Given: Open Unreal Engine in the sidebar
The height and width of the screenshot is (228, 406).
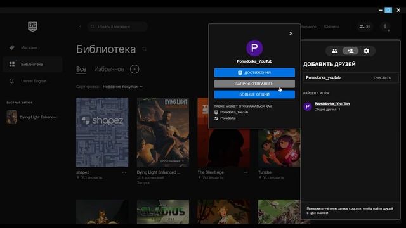Looking at the screenshot, I should click(x=32, y=81).
